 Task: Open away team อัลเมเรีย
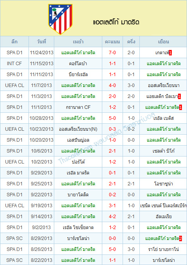tap(164, 217)
